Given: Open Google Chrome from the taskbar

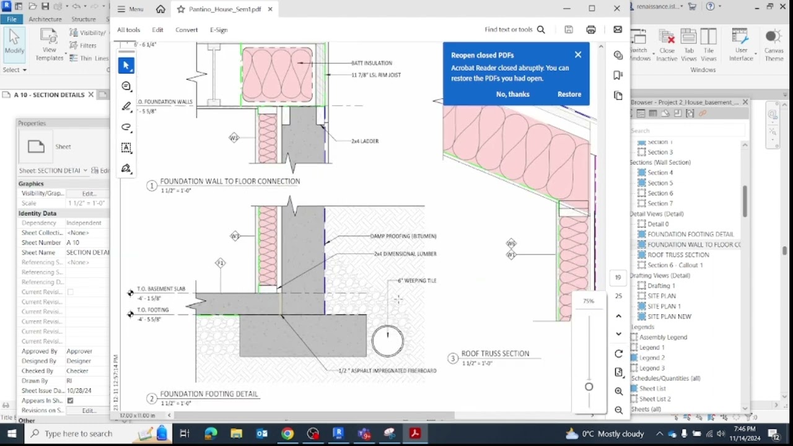Looking at the screenshot, I should pyautogui.click(x=287, y=434).
